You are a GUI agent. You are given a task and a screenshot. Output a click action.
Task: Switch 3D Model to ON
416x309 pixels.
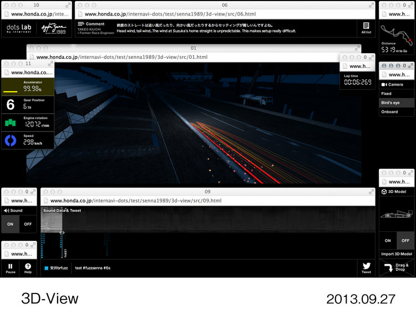tap(388, 240)
